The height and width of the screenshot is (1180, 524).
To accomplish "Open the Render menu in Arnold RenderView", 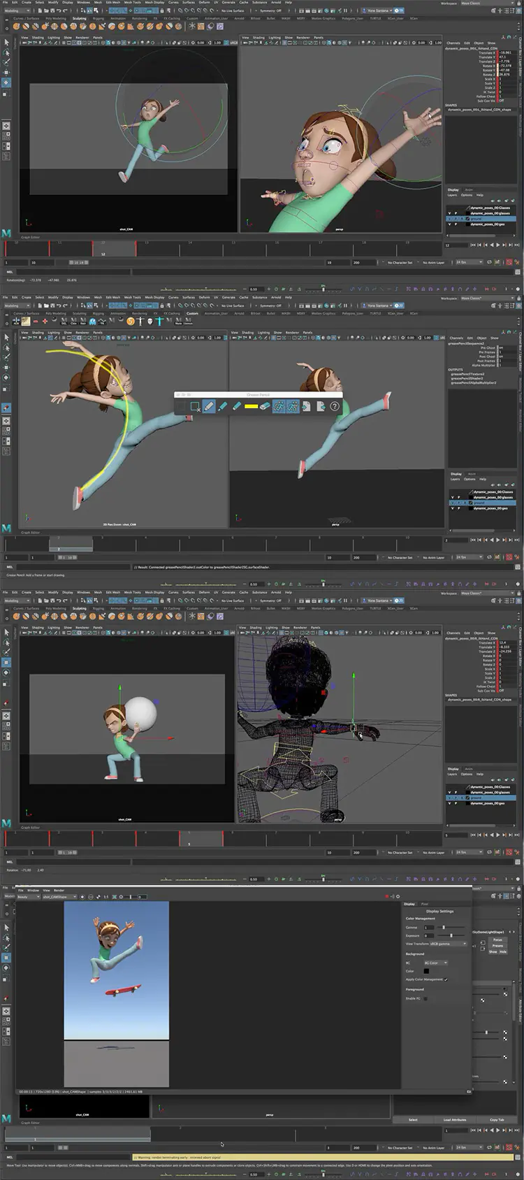I will (59, 891).
